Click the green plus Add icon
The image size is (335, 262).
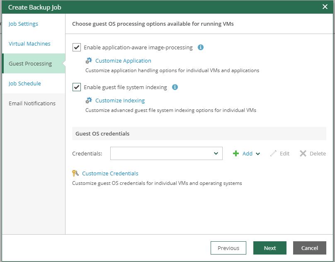click(x=236, y=153)
